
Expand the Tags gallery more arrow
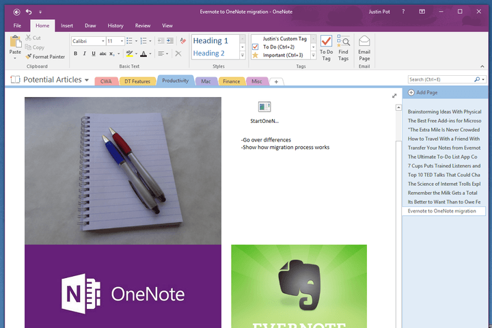tap(314, 55)
